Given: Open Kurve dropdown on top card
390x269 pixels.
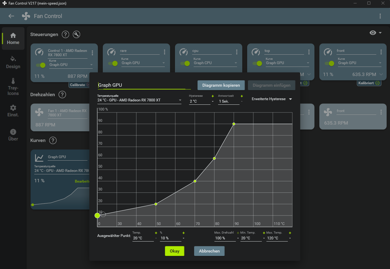Looking at the screenshot, I should click(x=288, y=63).
